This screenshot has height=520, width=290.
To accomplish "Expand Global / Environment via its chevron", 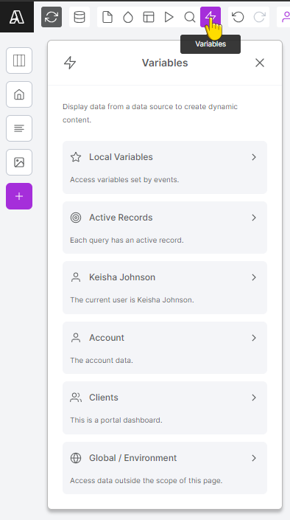I will 254,458.
